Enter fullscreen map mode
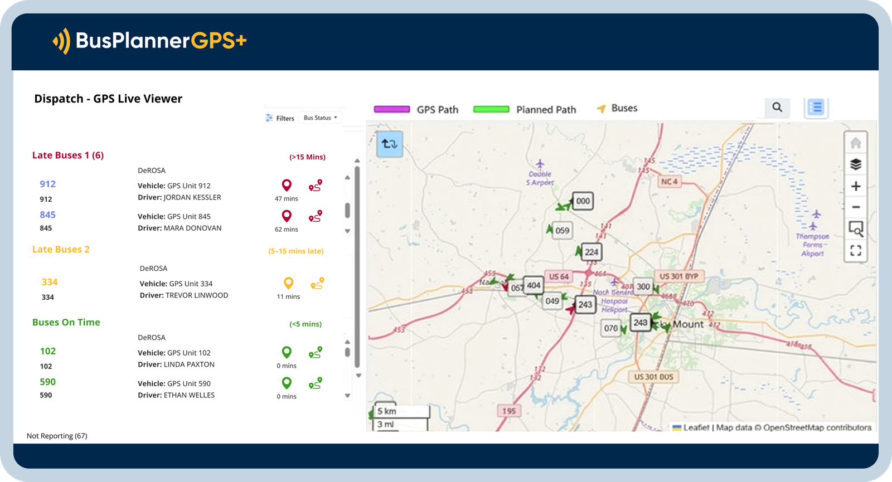This screenshot has height=482, width=892. point(855,251)
